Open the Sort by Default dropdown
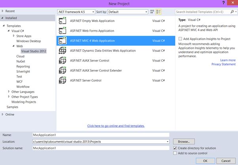This screenshot has width=238, height=165. tap(128, 12)
